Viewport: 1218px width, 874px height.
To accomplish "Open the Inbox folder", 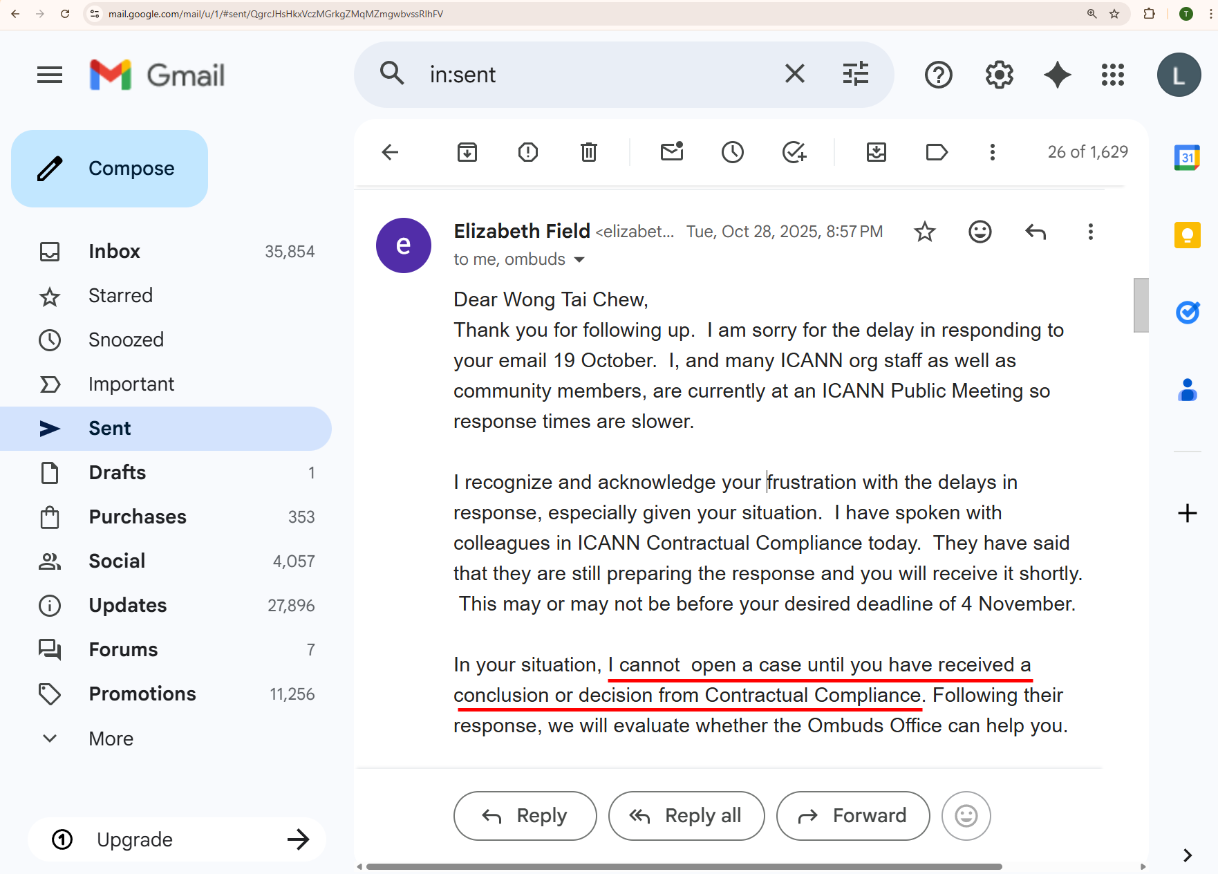I will click(x=166, y=252).
